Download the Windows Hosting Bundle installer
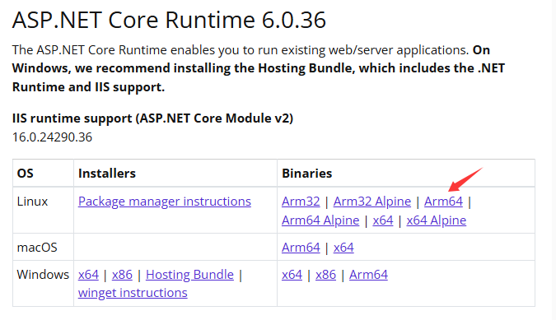The height and width of the screenshot is (320, 556). [189, 274]
